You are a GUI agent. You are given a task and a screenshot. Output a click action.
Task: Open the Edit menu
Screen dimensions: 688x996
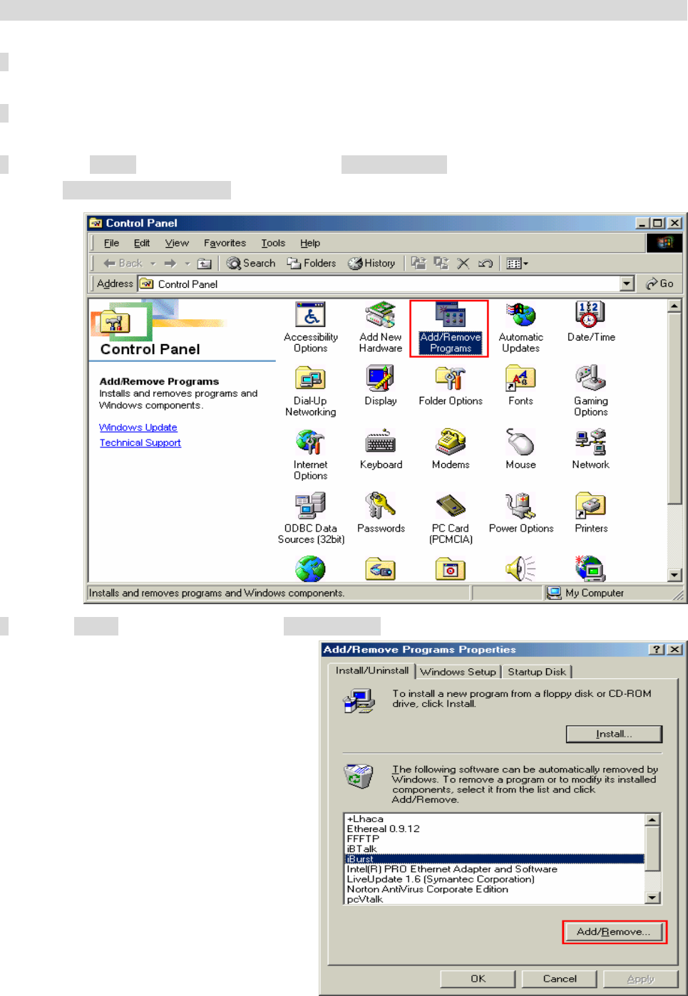[x=142, y=243]
